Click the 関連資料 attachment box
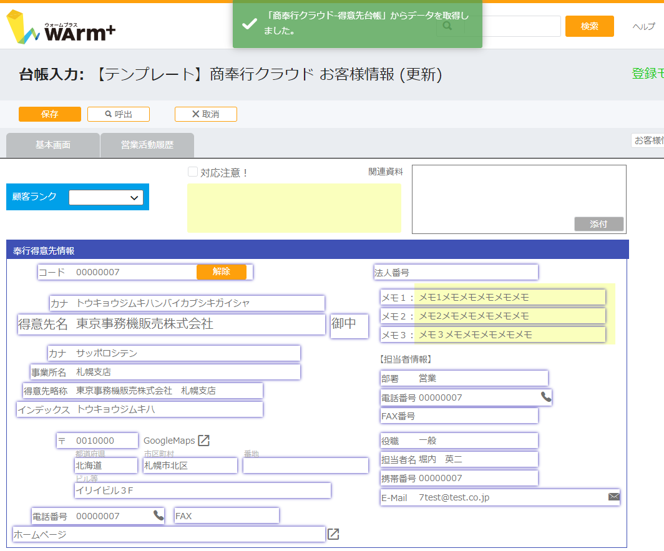Screen dimensions: 664x551 point(519,199)
